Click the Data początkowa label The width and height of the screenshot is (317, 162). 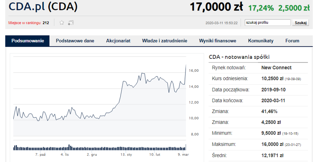[x=230, y=90]
